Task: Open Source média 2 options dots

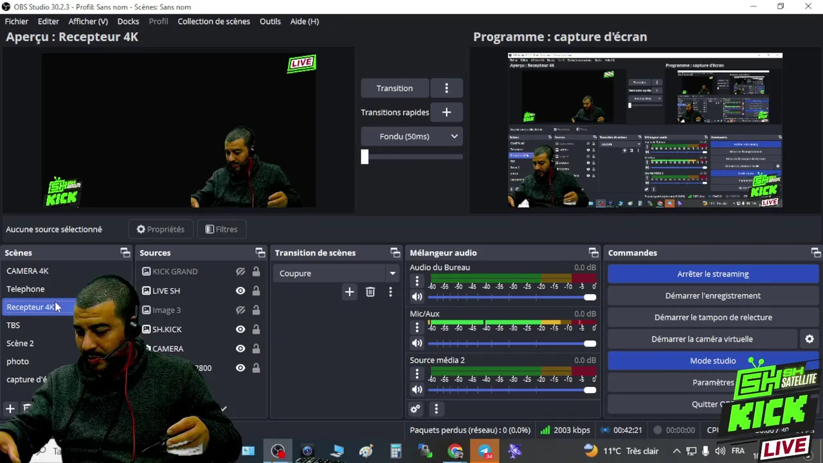Action: 417,374
